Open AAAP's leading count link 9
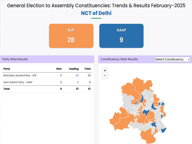This screenshot has height=144, width=192. [78, 82]
